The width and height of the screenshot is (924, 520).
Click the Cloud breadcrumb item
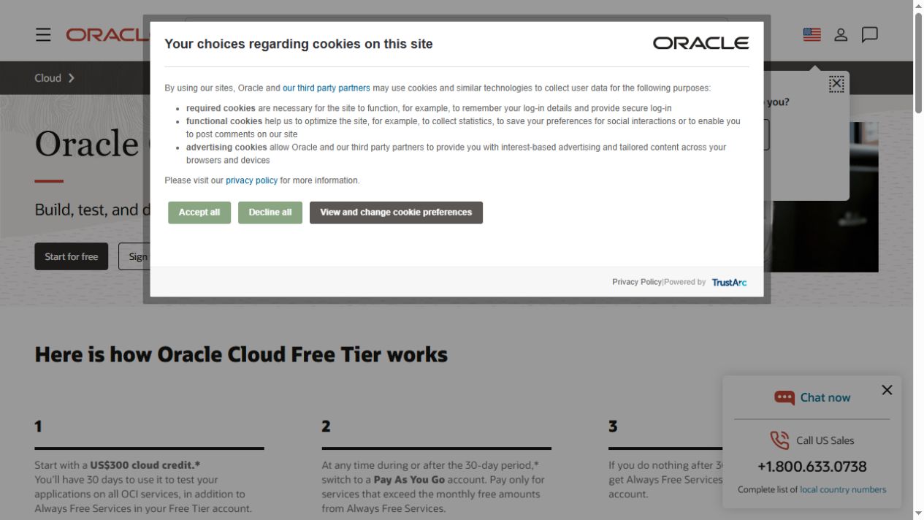(47, 78)
